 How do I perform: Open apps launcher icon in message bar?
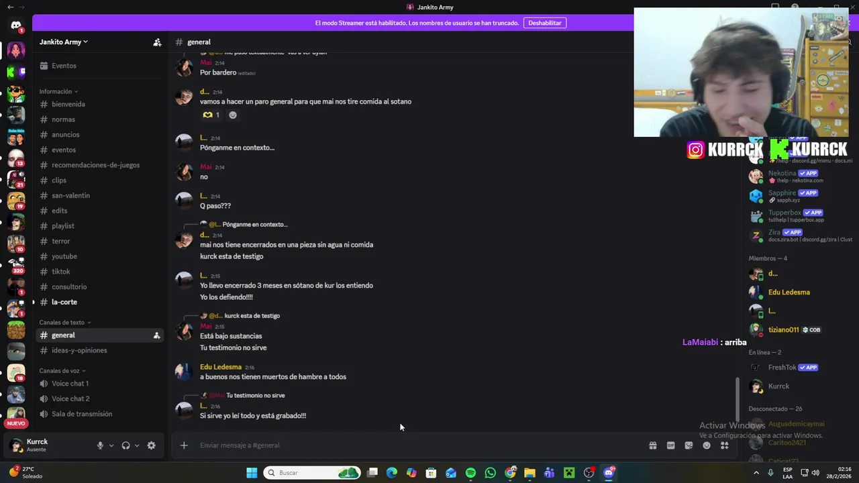coord(725,445)
